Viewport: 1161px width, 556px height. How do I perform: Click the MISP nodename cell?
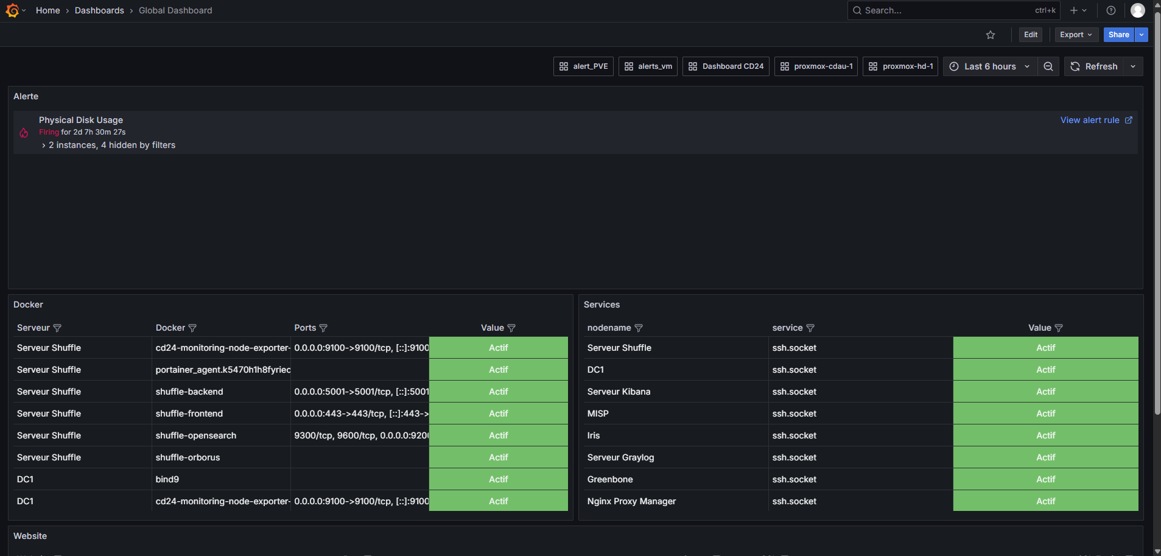[x=676, y=413]
